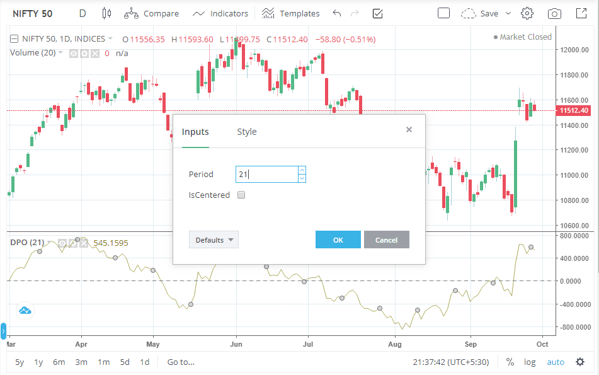The height and width of the screenshot is (375, 599).
Task: Remove the DPO indicator with X
Action: tap(84, 243)
